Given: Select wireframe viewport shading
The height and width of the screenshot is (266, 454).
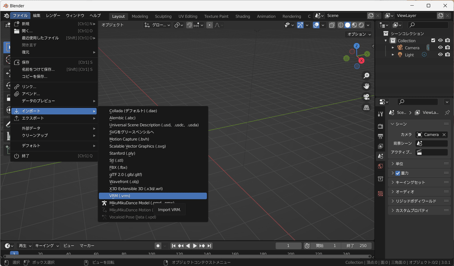Looking at the screenshot, I should pyautogui.click(x=340, y=25).
